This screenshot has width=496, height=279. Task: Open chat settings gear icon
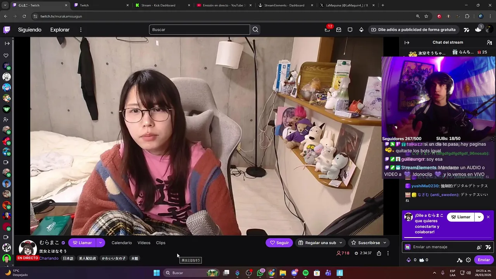[x=468, y=260]
